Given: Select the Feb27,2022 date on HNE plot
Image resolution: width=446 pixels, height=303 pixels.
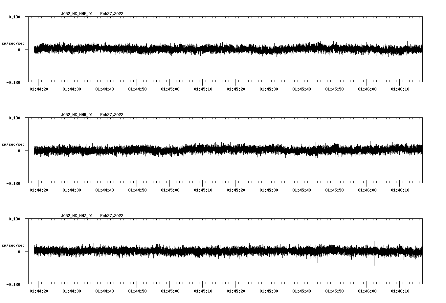Looking at the screenshot, I should pyautogui.click(x=112, y=14).
